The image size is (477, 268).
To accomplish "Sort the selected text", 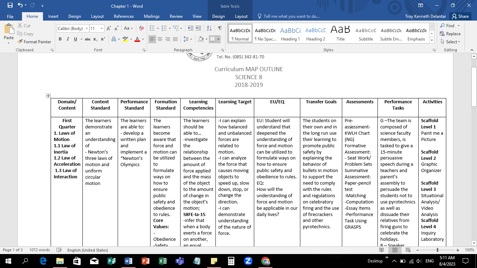I will (x=209, y=28).
